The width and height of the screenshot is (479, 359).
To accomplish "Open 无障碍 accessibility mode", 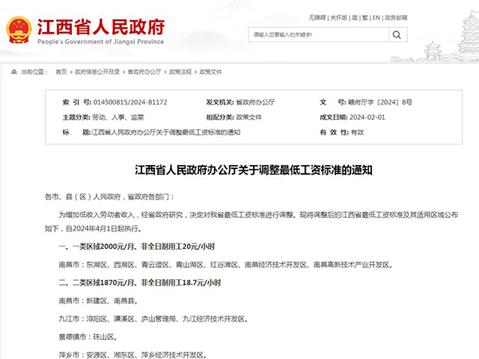I will (x=317, y=16).
